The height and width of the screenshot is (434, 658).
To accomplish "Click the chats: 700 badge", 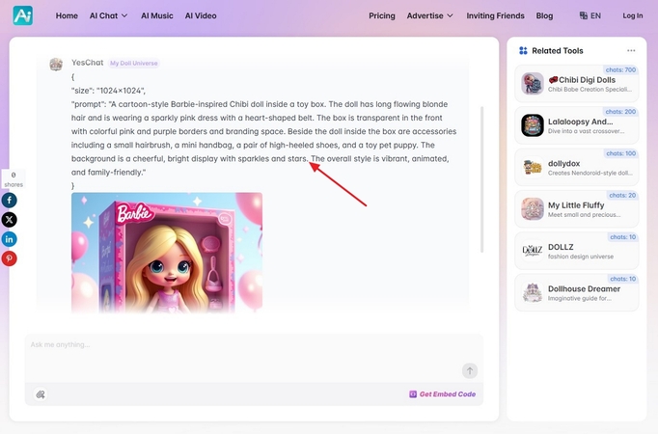I will [x=620, y=70].
